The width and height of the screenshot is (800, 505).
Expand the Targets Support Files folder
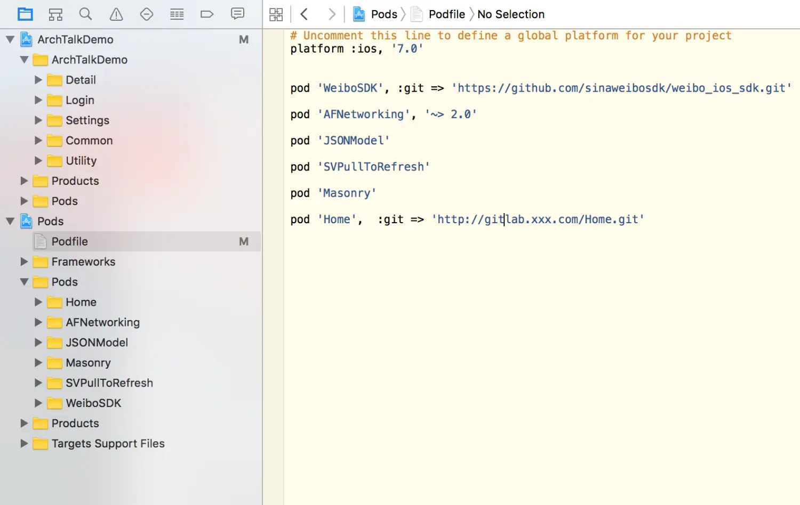24,443
